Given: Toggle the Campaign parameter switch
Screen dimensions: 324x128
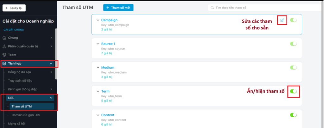Looking at the screenshot, I should click(293, 20).
